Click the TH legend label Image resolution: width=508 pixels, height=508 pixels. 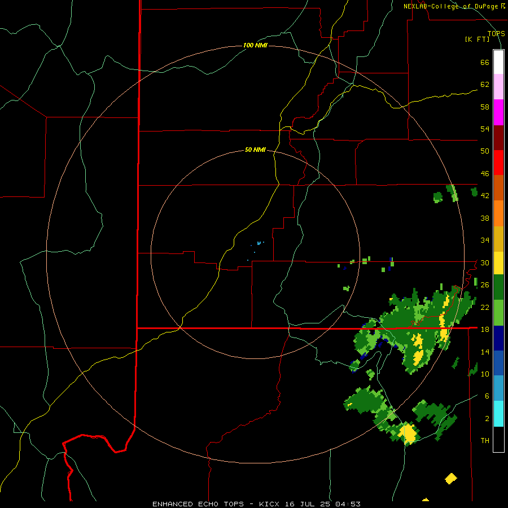click(x=485, y=440)
